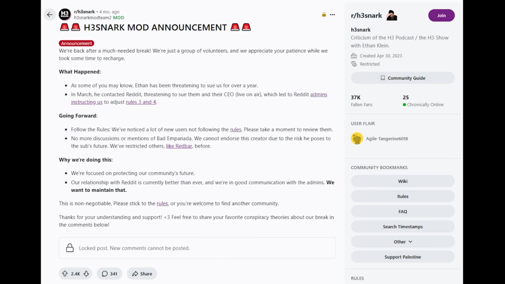Open the three-dot post options menu
Image resolution: width=505 pixels, height=284 pixels.
click(332, 15)
